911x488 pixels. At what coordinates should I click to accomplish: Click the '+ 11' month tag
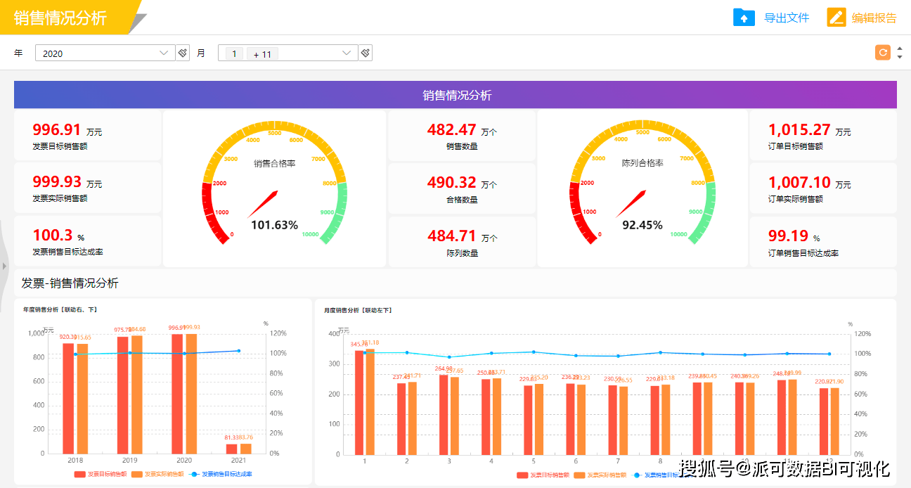[262, 54]
